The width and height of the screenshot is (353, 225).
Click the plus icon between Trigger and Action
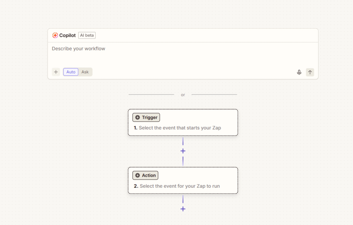pyautogui.click(x=183, y=151)
